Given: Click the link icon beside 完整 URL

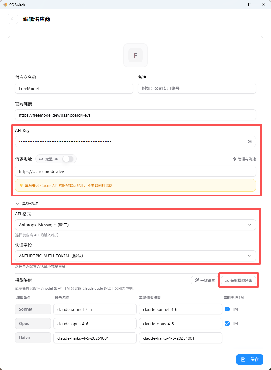Looking at the screenshot, I should (x=41, y=159).
